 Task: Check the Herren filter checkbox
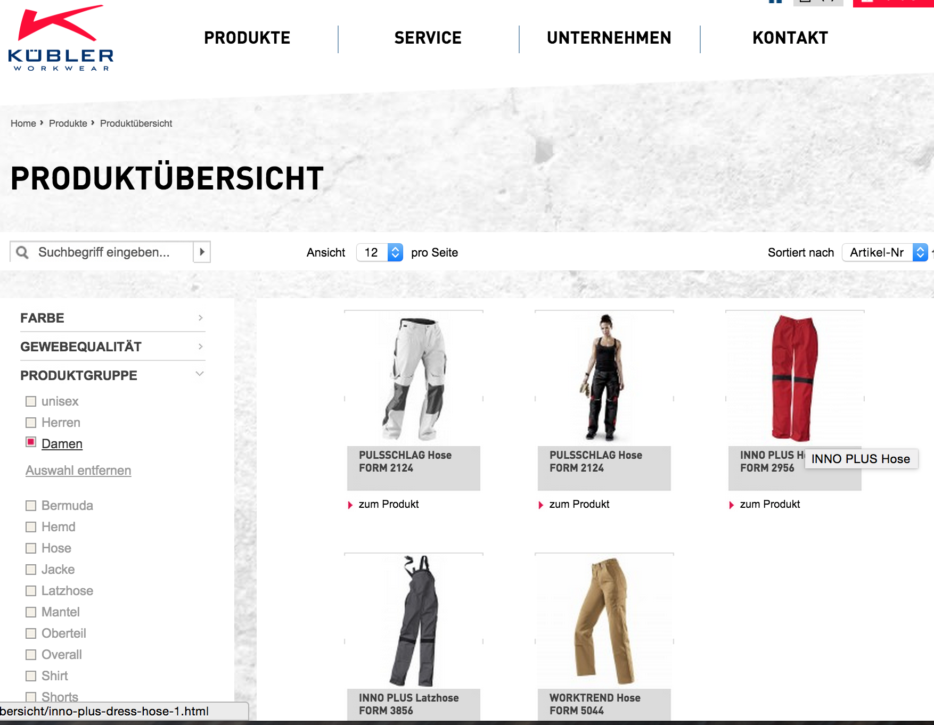pos(31,423)
